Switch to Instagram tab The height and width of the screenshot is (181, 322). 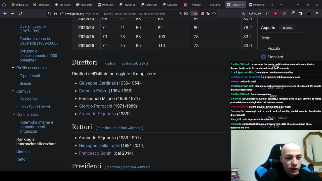pos(193,5)
